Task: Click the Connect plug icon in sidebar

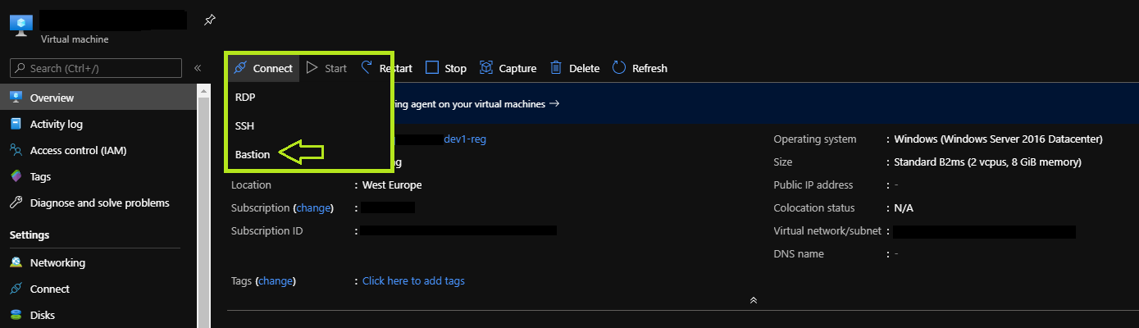Action: point(16,289)
